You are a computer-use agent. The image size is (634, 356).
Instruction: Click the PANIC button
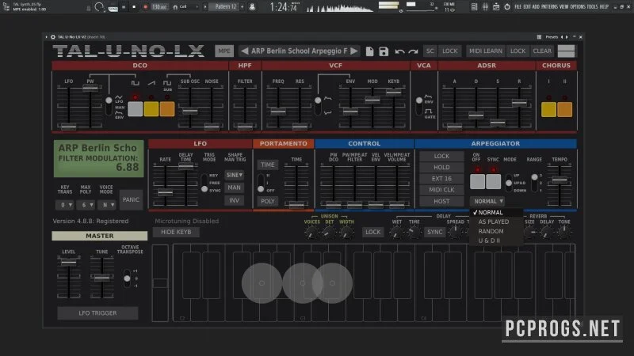click(131, 200)
